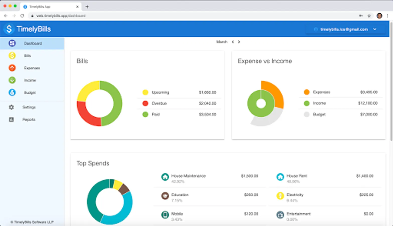Expand the account email dropdown

point(375,29)
